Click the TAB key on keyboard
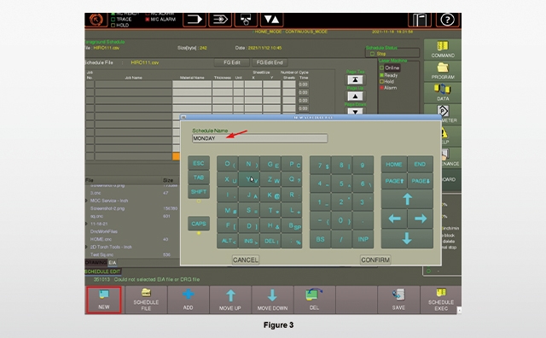This screenshot has width=546, height=338. click(199, 178)
